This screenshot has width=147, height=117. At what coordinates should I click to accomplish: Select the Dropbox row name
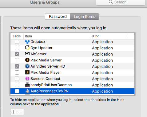tap(38, 42)
